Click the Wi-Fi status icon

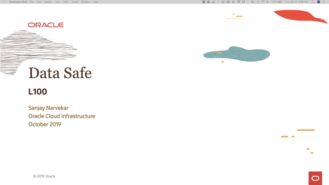[x=263, y=2]
